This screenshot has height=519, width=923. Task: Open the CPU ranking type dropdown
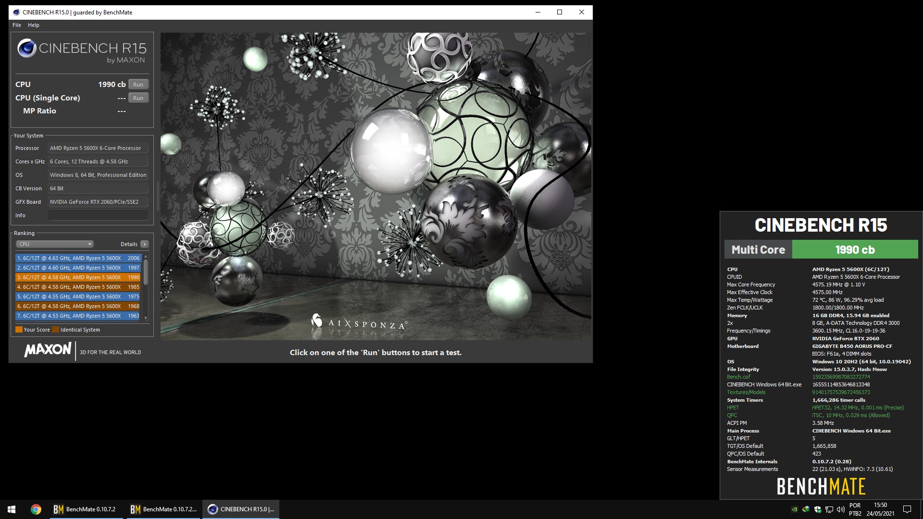point(55,244)
